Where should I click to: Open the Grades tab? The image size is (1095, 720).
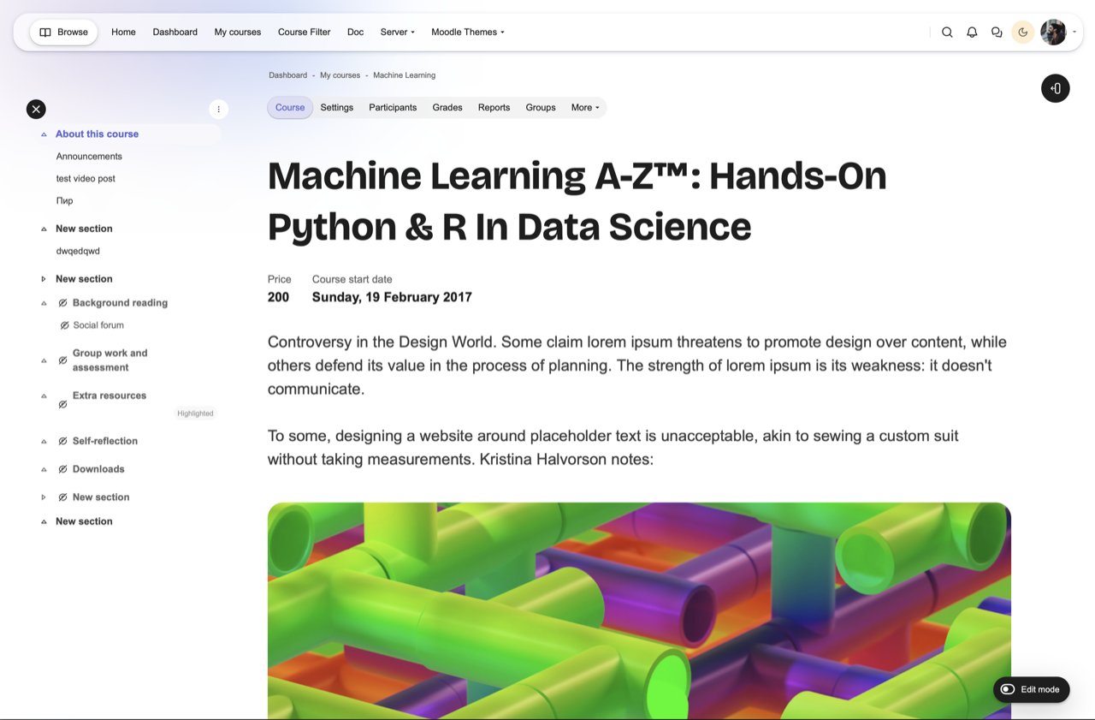pyautogui.click(x=447, y=108)
